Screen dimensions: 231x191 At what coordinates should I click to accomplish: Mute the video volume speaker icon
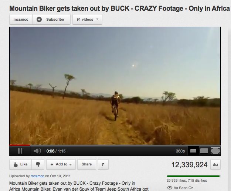[37, 151]
